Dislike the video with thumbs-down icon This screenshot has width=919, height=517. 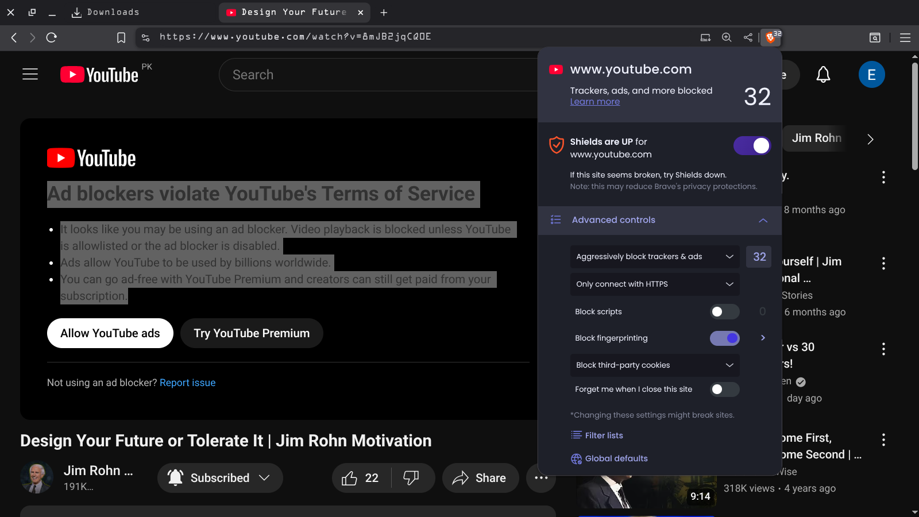click(x=411, y=478)
